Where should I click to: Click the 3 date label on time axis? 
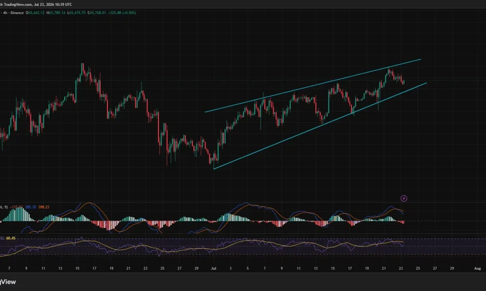tap(230, 268)
